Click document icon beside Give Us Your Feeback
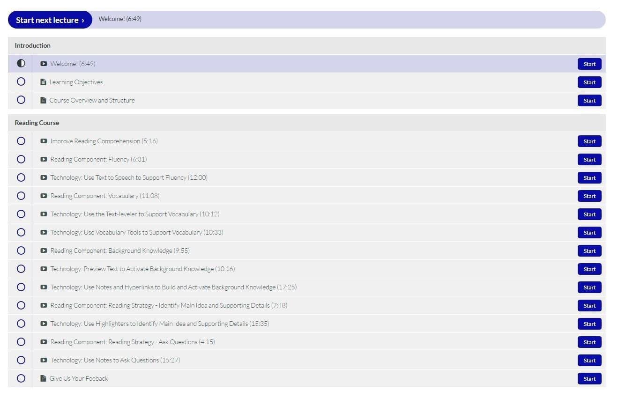 pyautogui.click(x=44, y=378)
